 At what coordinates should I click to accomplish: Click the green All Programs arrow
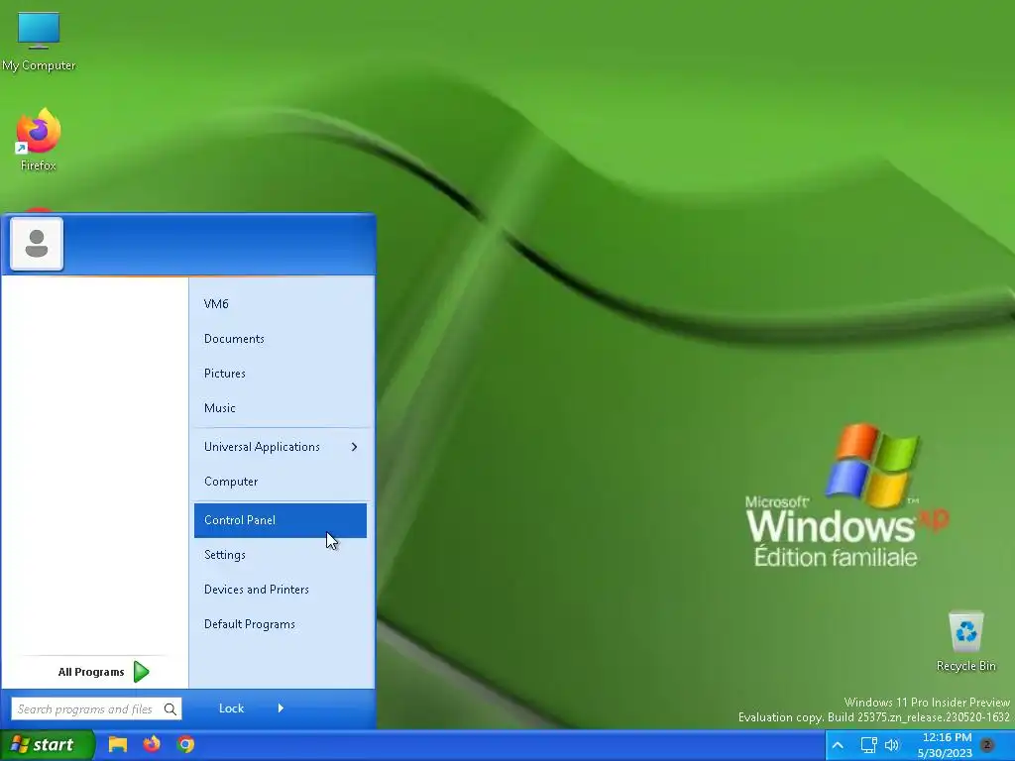[x=141, y=672]
